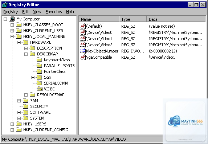
Task: Click the SAM folder icon
Action: (x=26, y=101)
